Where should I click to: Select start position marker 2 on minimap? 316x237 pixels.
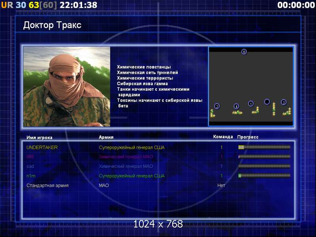point(217,106)
